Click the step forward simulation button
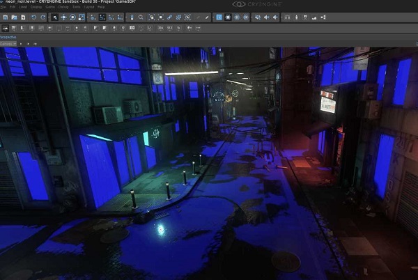Screen dimensions: 418x280 (x=246, y=17)
